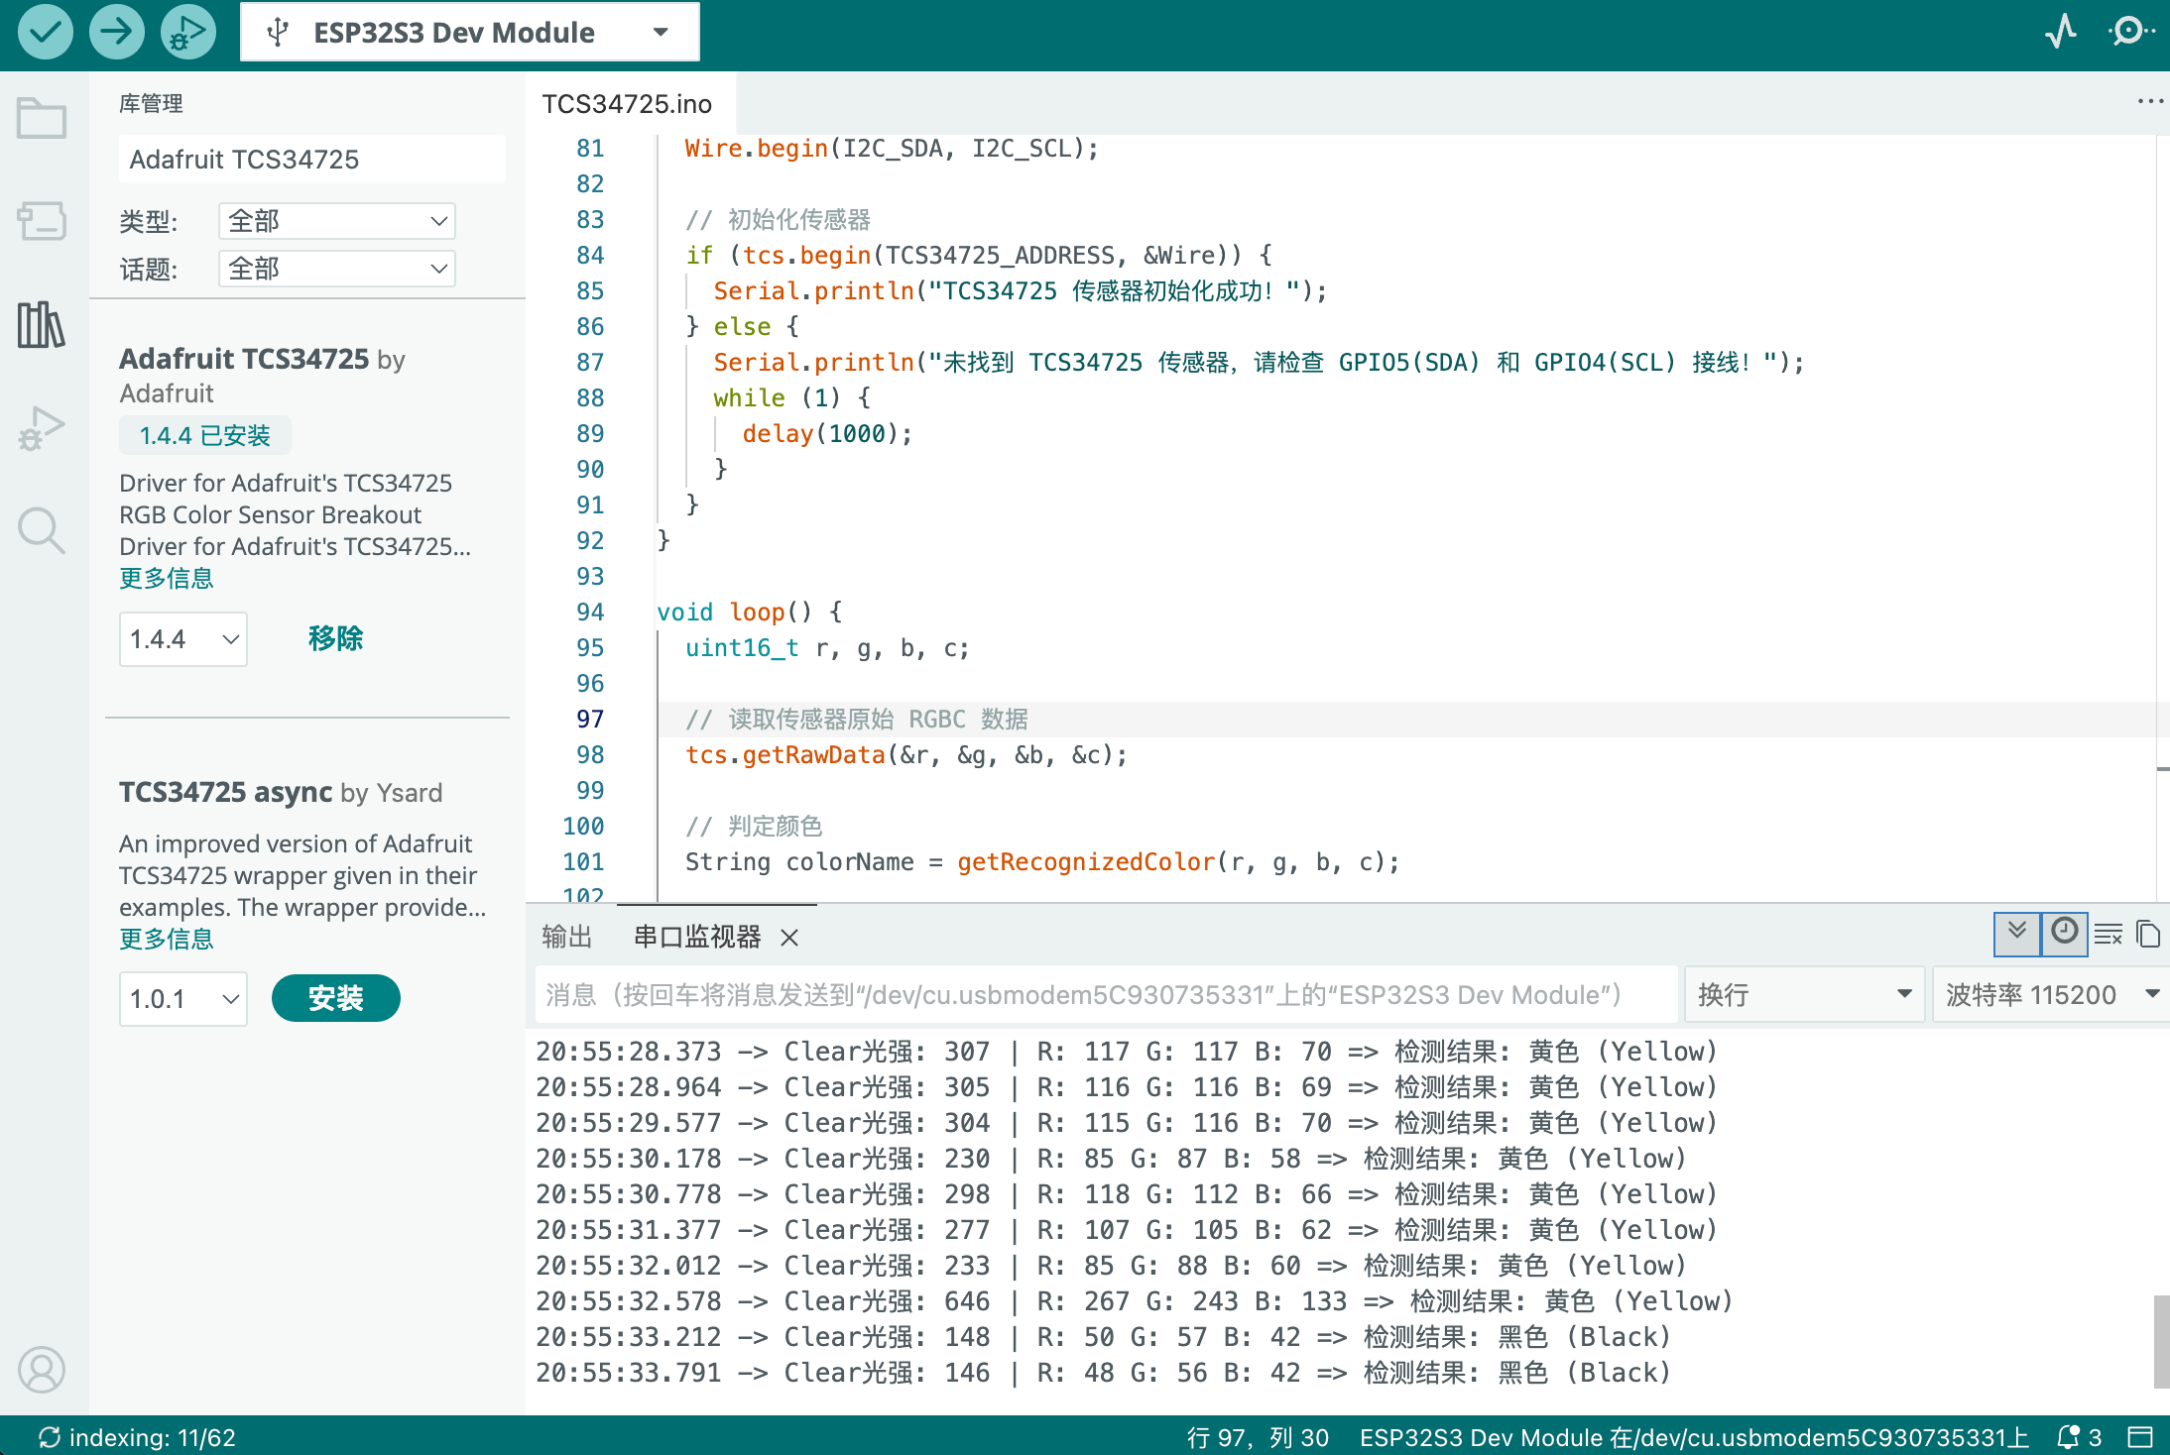Click the 20:55:33.791 serial log line
The height and width of the screenshot is (1455, 2170).
1104,1372
